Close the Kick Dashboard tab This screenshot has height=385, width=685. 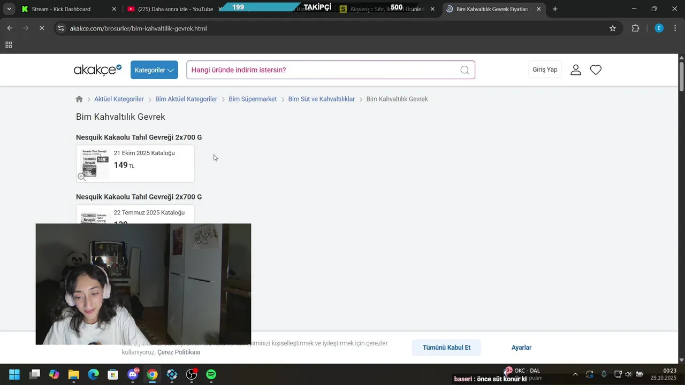click(114, 9)
